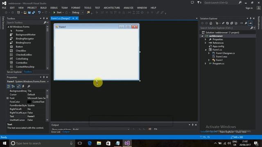This screenshot has width=262, height=147.
Task: Click the New Project toolbar icon
Action: (18, 13)
